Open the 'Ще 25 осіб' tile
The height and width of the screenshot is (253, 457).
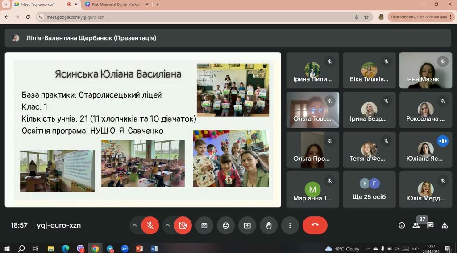point(369,189)
